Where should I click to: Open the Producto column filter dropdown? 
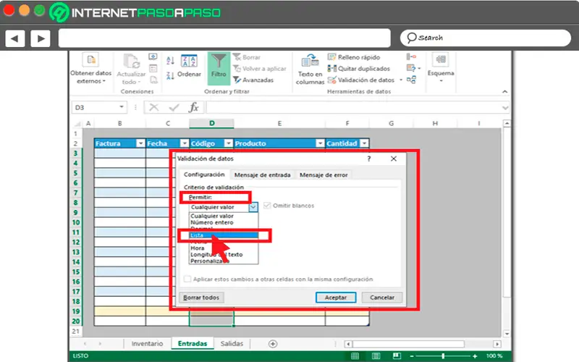[x=320, y=143]
